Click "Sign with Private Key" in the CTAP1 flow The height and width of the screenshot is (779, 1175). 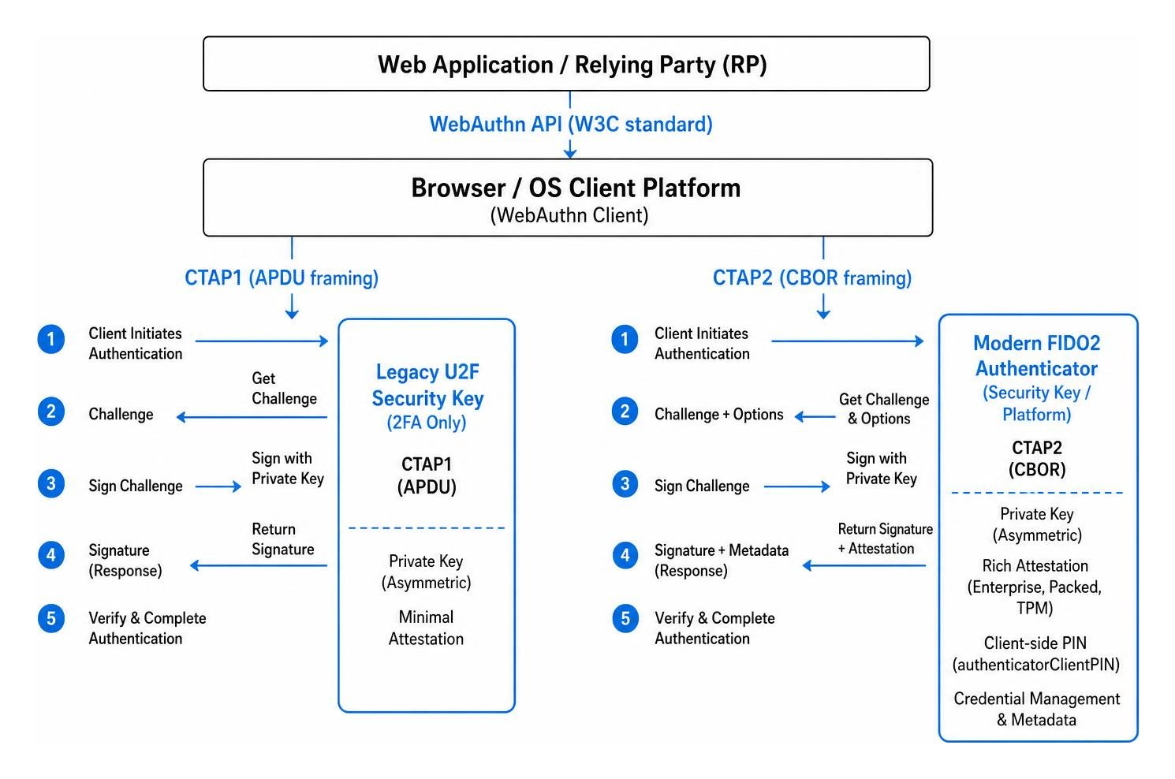(288, 468)
